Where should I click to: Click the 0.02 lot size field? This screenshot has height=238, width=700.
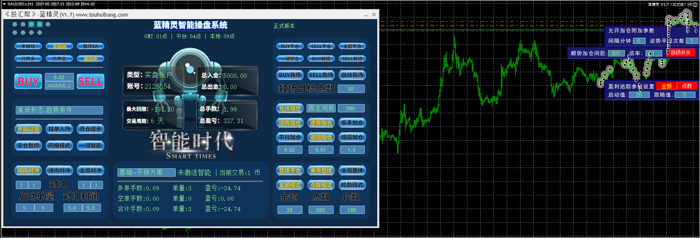tap(59, 77)
